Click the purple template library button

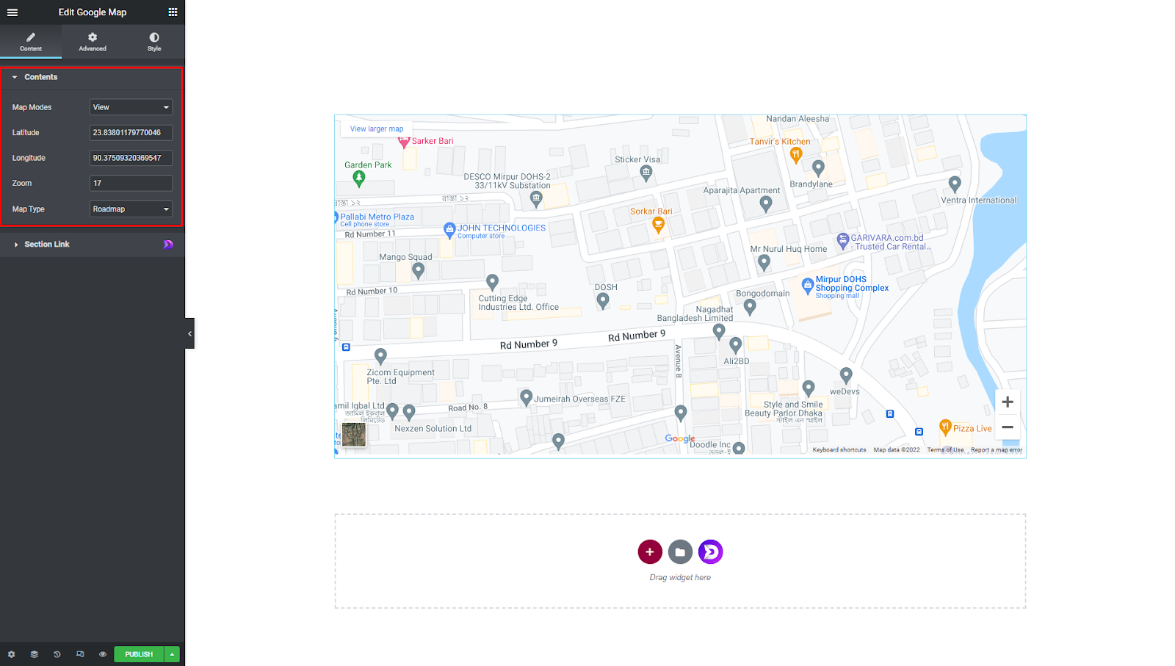(x=711, y=551)
